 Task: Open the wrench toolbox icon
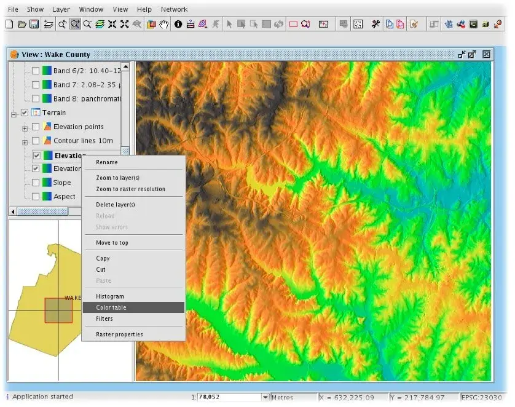(x=376, y=24)
